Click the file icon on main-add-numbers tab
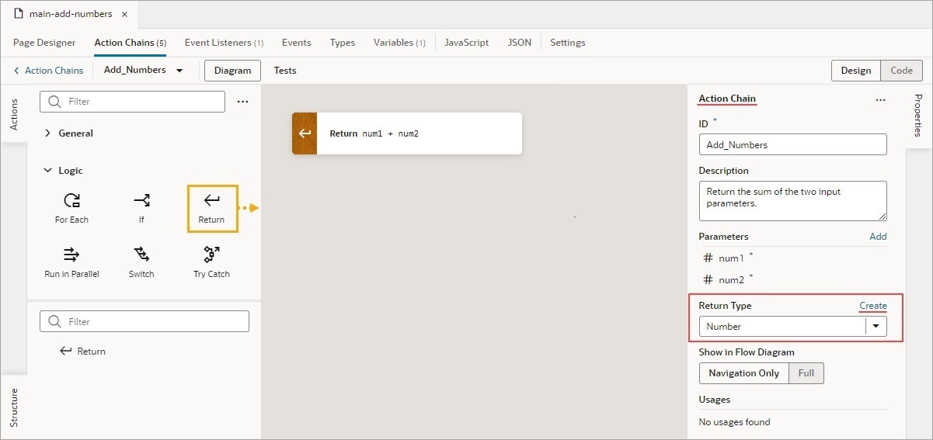 click(x=17, y=14)
